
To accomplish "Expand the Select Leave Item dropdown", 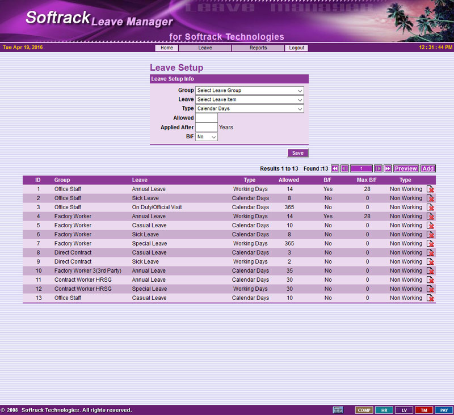I will (x=249, y=100).
